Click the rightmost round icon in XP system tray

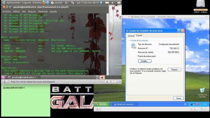[200, 104]
